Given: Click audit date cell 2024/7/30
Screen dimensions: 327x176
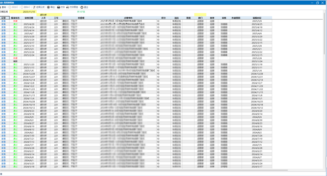Looking at the screenshot, I should pyautogui.click(x=29, y=135).
